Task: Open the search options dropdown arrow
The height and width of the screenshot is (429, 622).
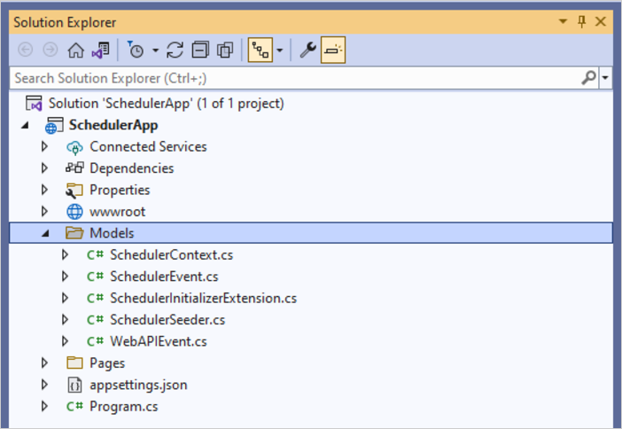Action: coord(606,78)
